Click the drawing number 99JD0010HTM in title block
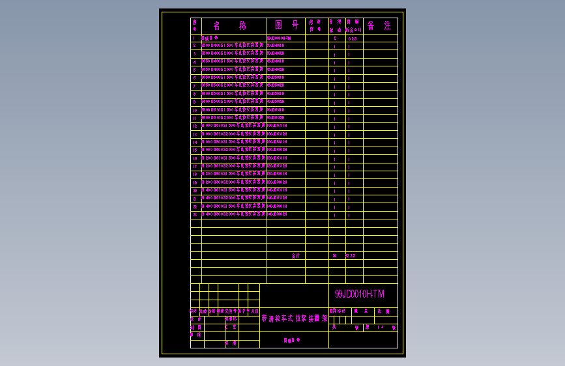 tap(360, 294)
